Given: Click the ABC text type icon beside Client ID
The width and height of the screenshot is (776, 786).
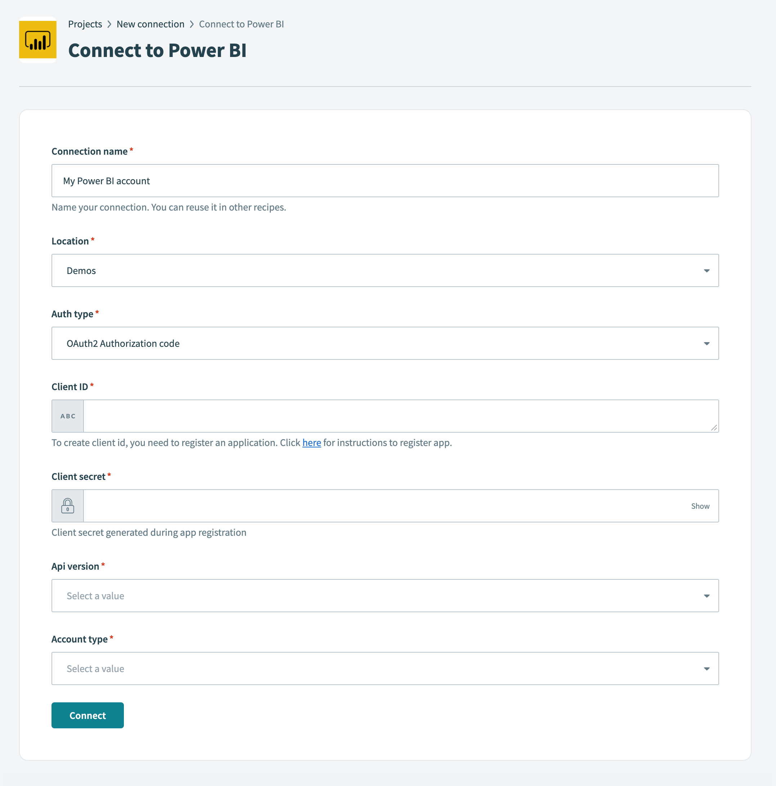Looking at the screenshot, I should [x=67, y=416].
